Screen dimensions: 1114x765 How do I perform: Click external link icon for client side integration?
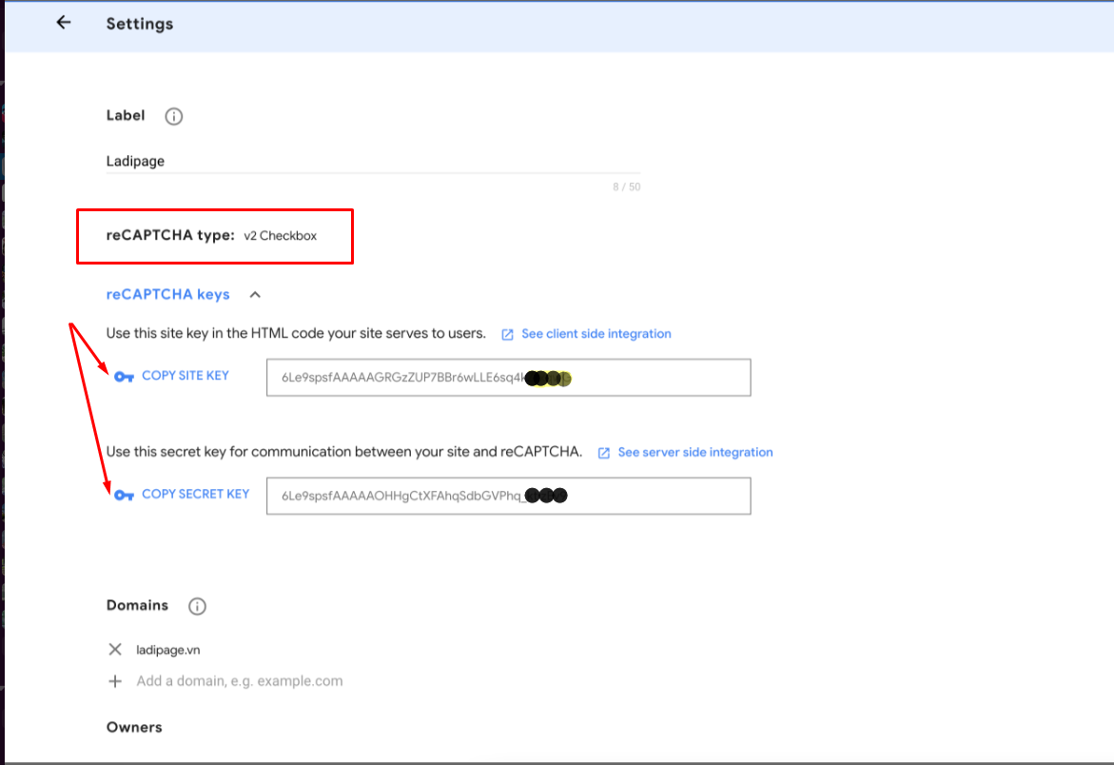click(x=508, y=335)
